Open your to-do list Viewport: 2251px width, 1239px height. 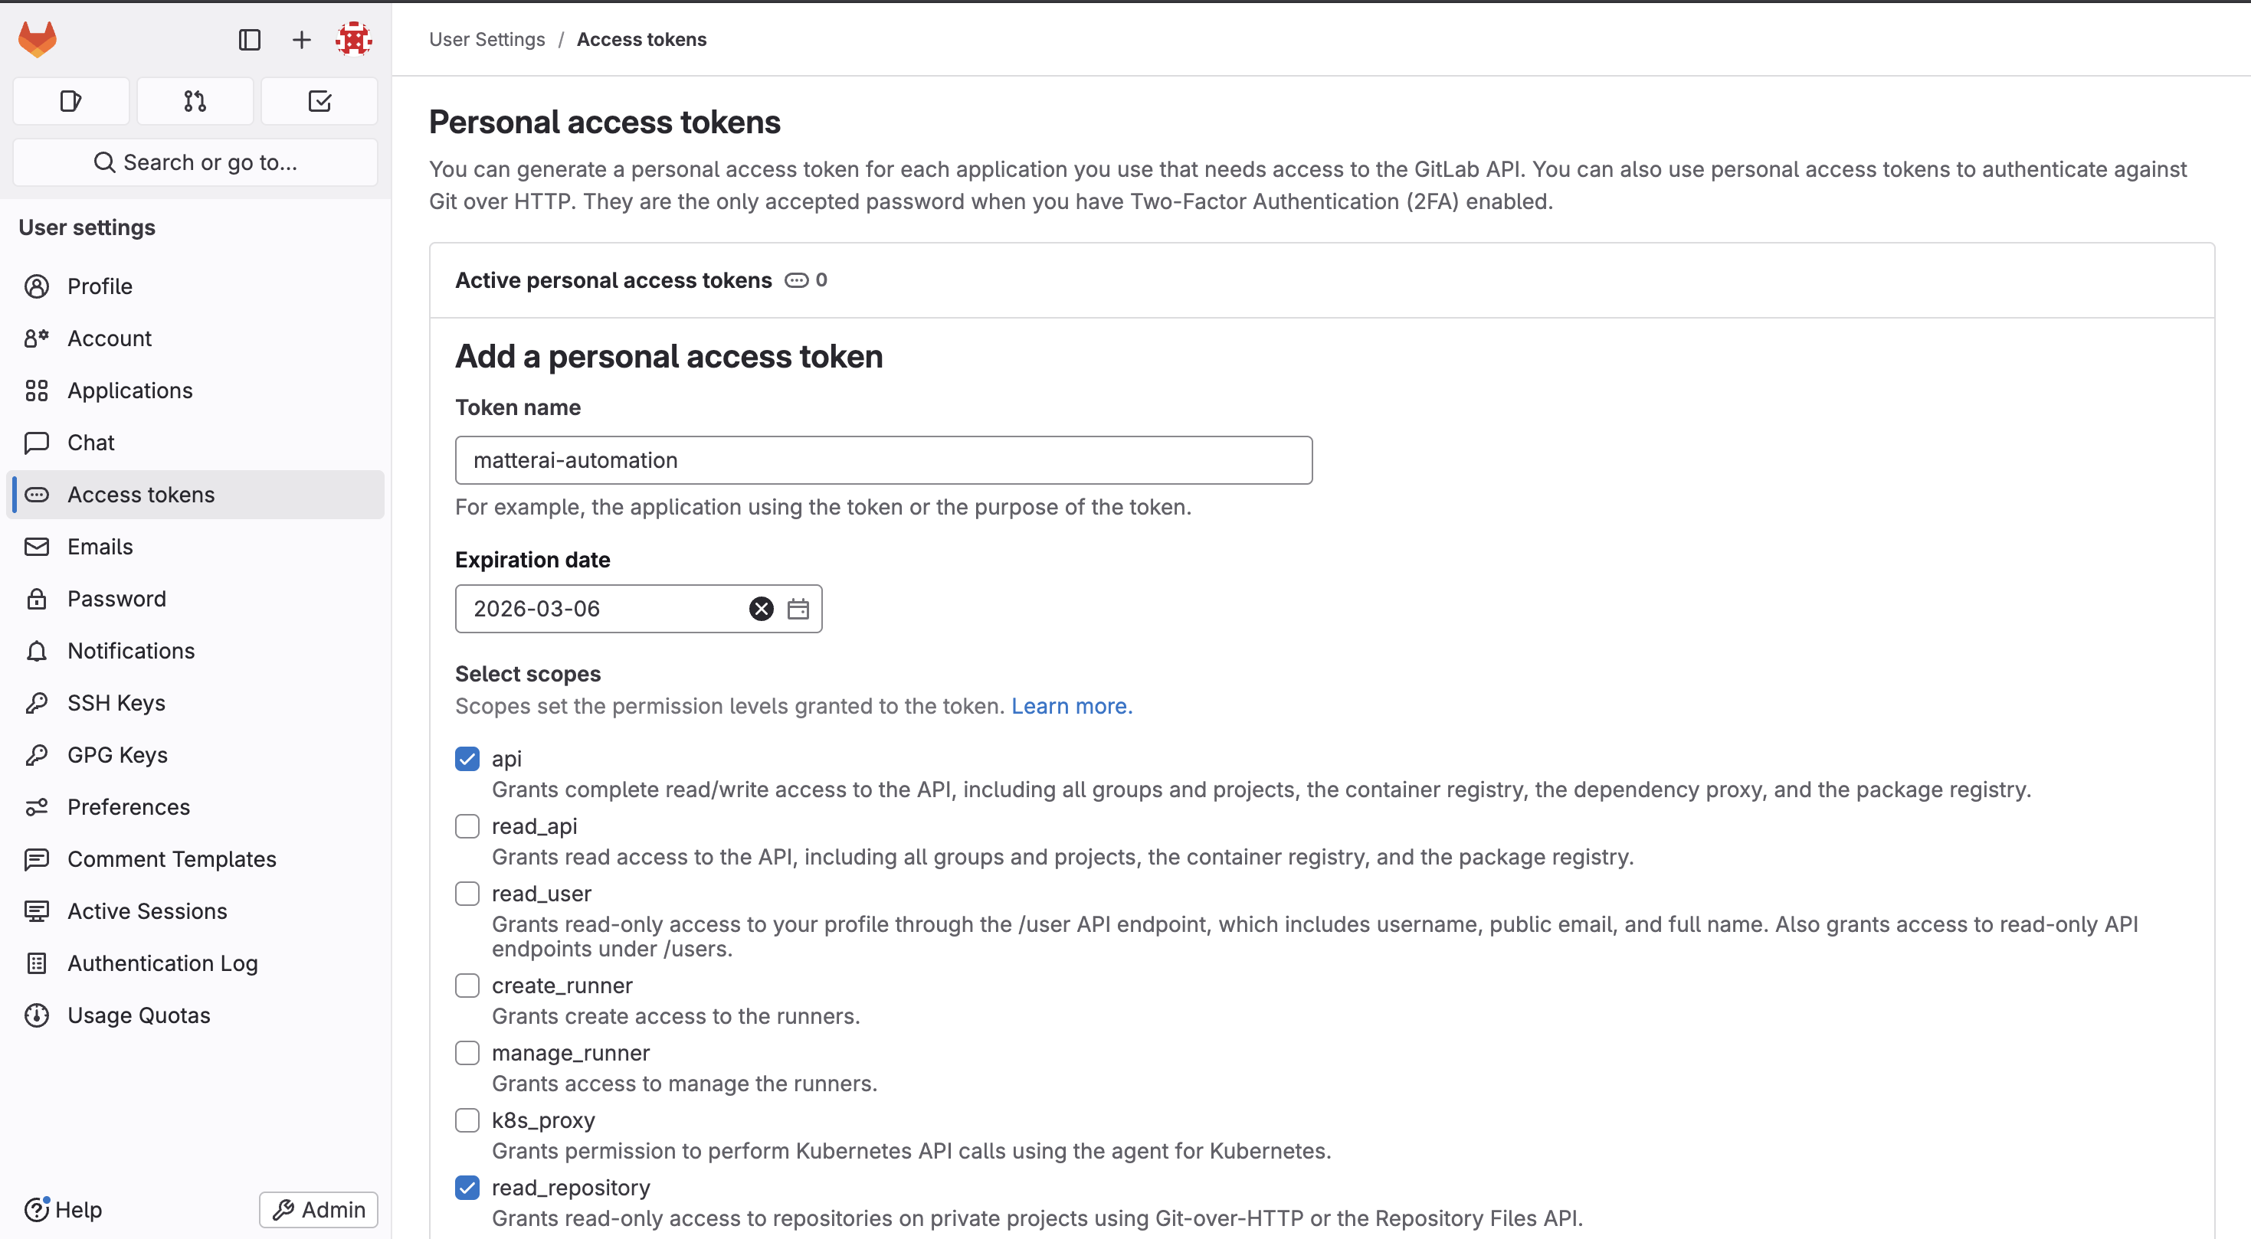(x=319, y=100)
